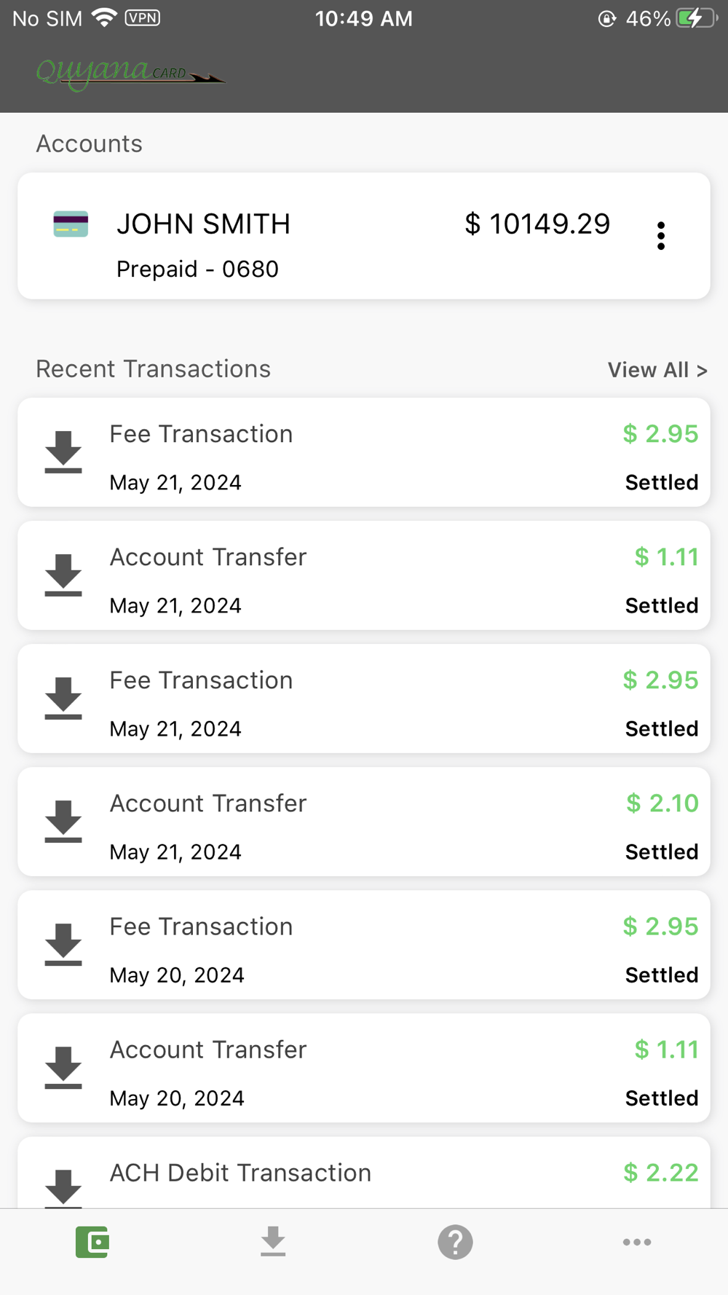Screen dimensions: 728x1295
Task: Tap the prepaid card icon
Action: (x=71, y=224)
